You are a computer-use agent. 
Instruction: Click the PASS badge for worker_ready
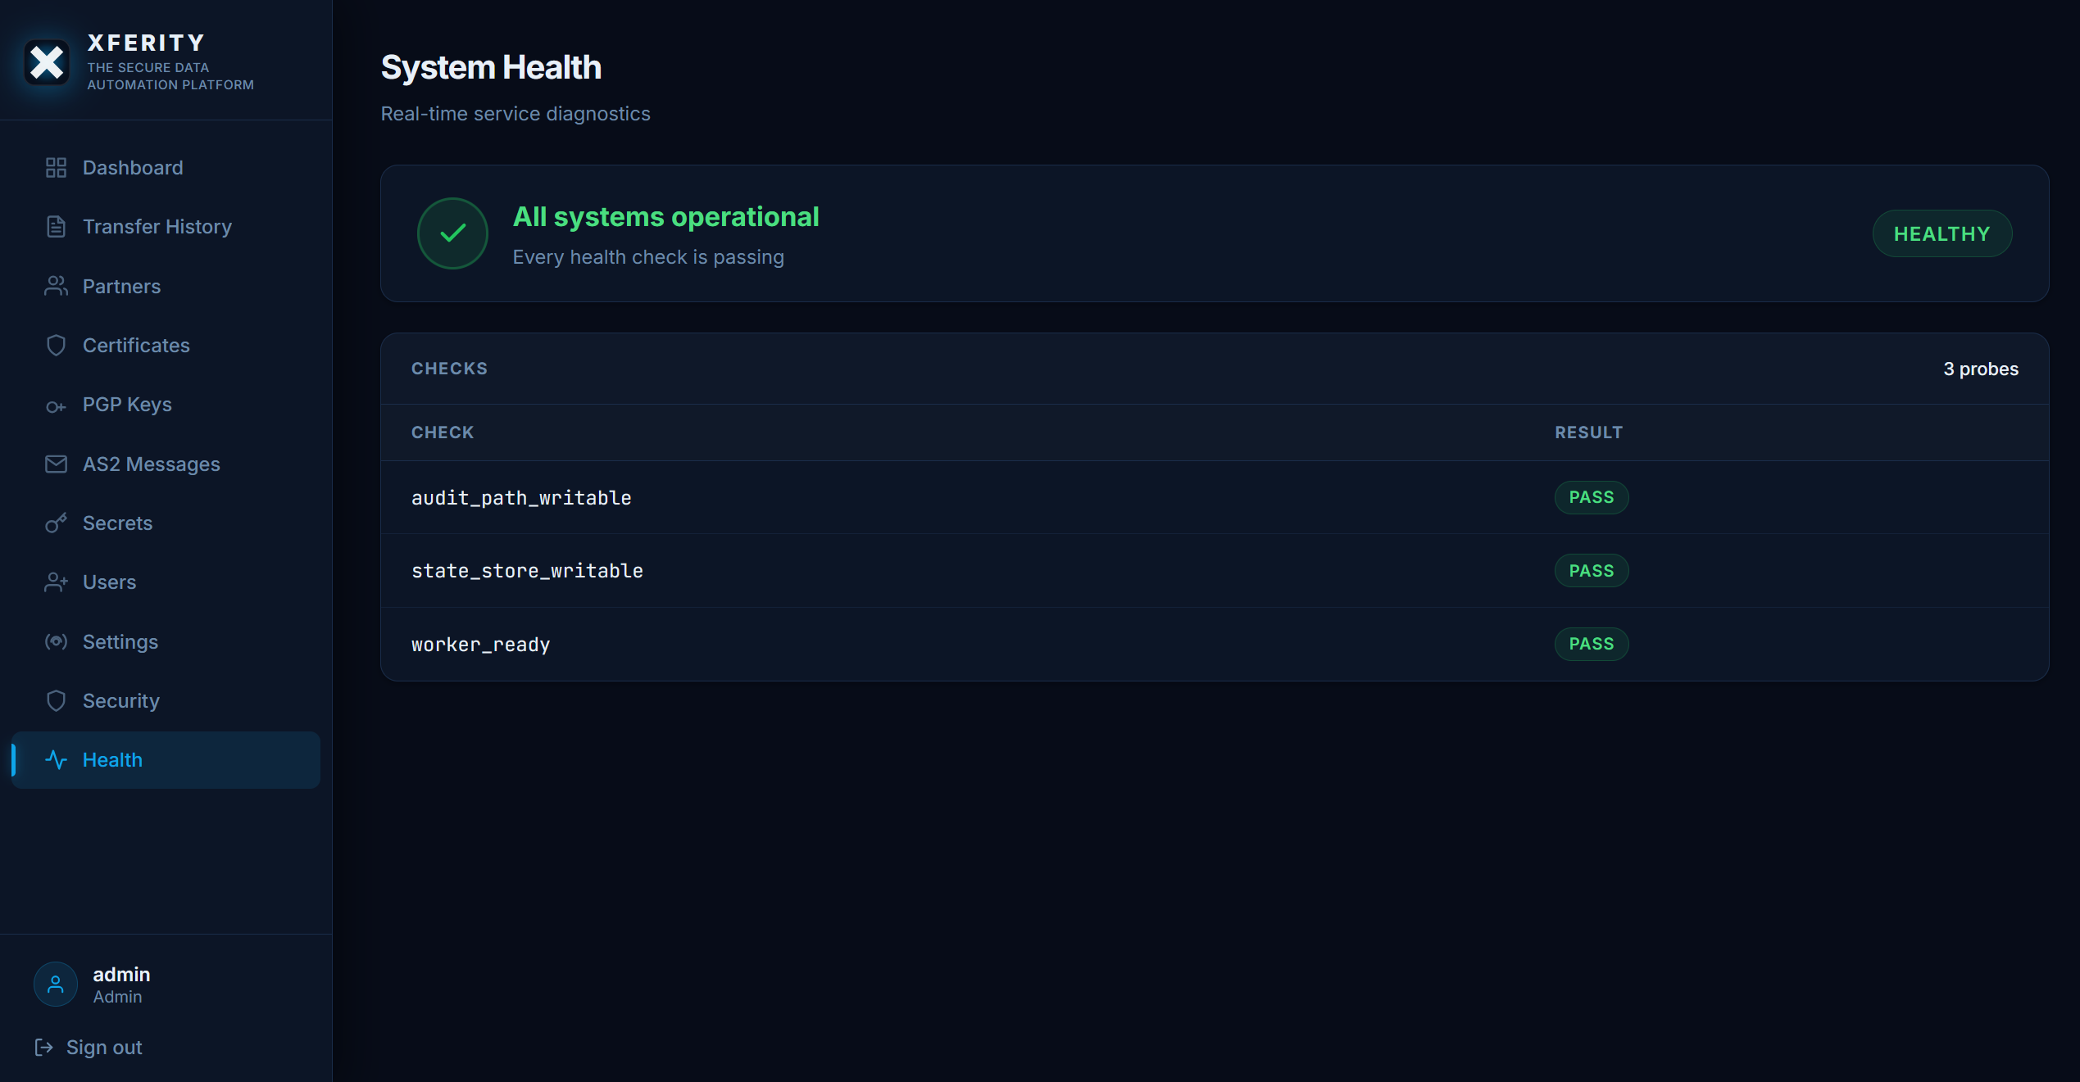click(1591, 644)
